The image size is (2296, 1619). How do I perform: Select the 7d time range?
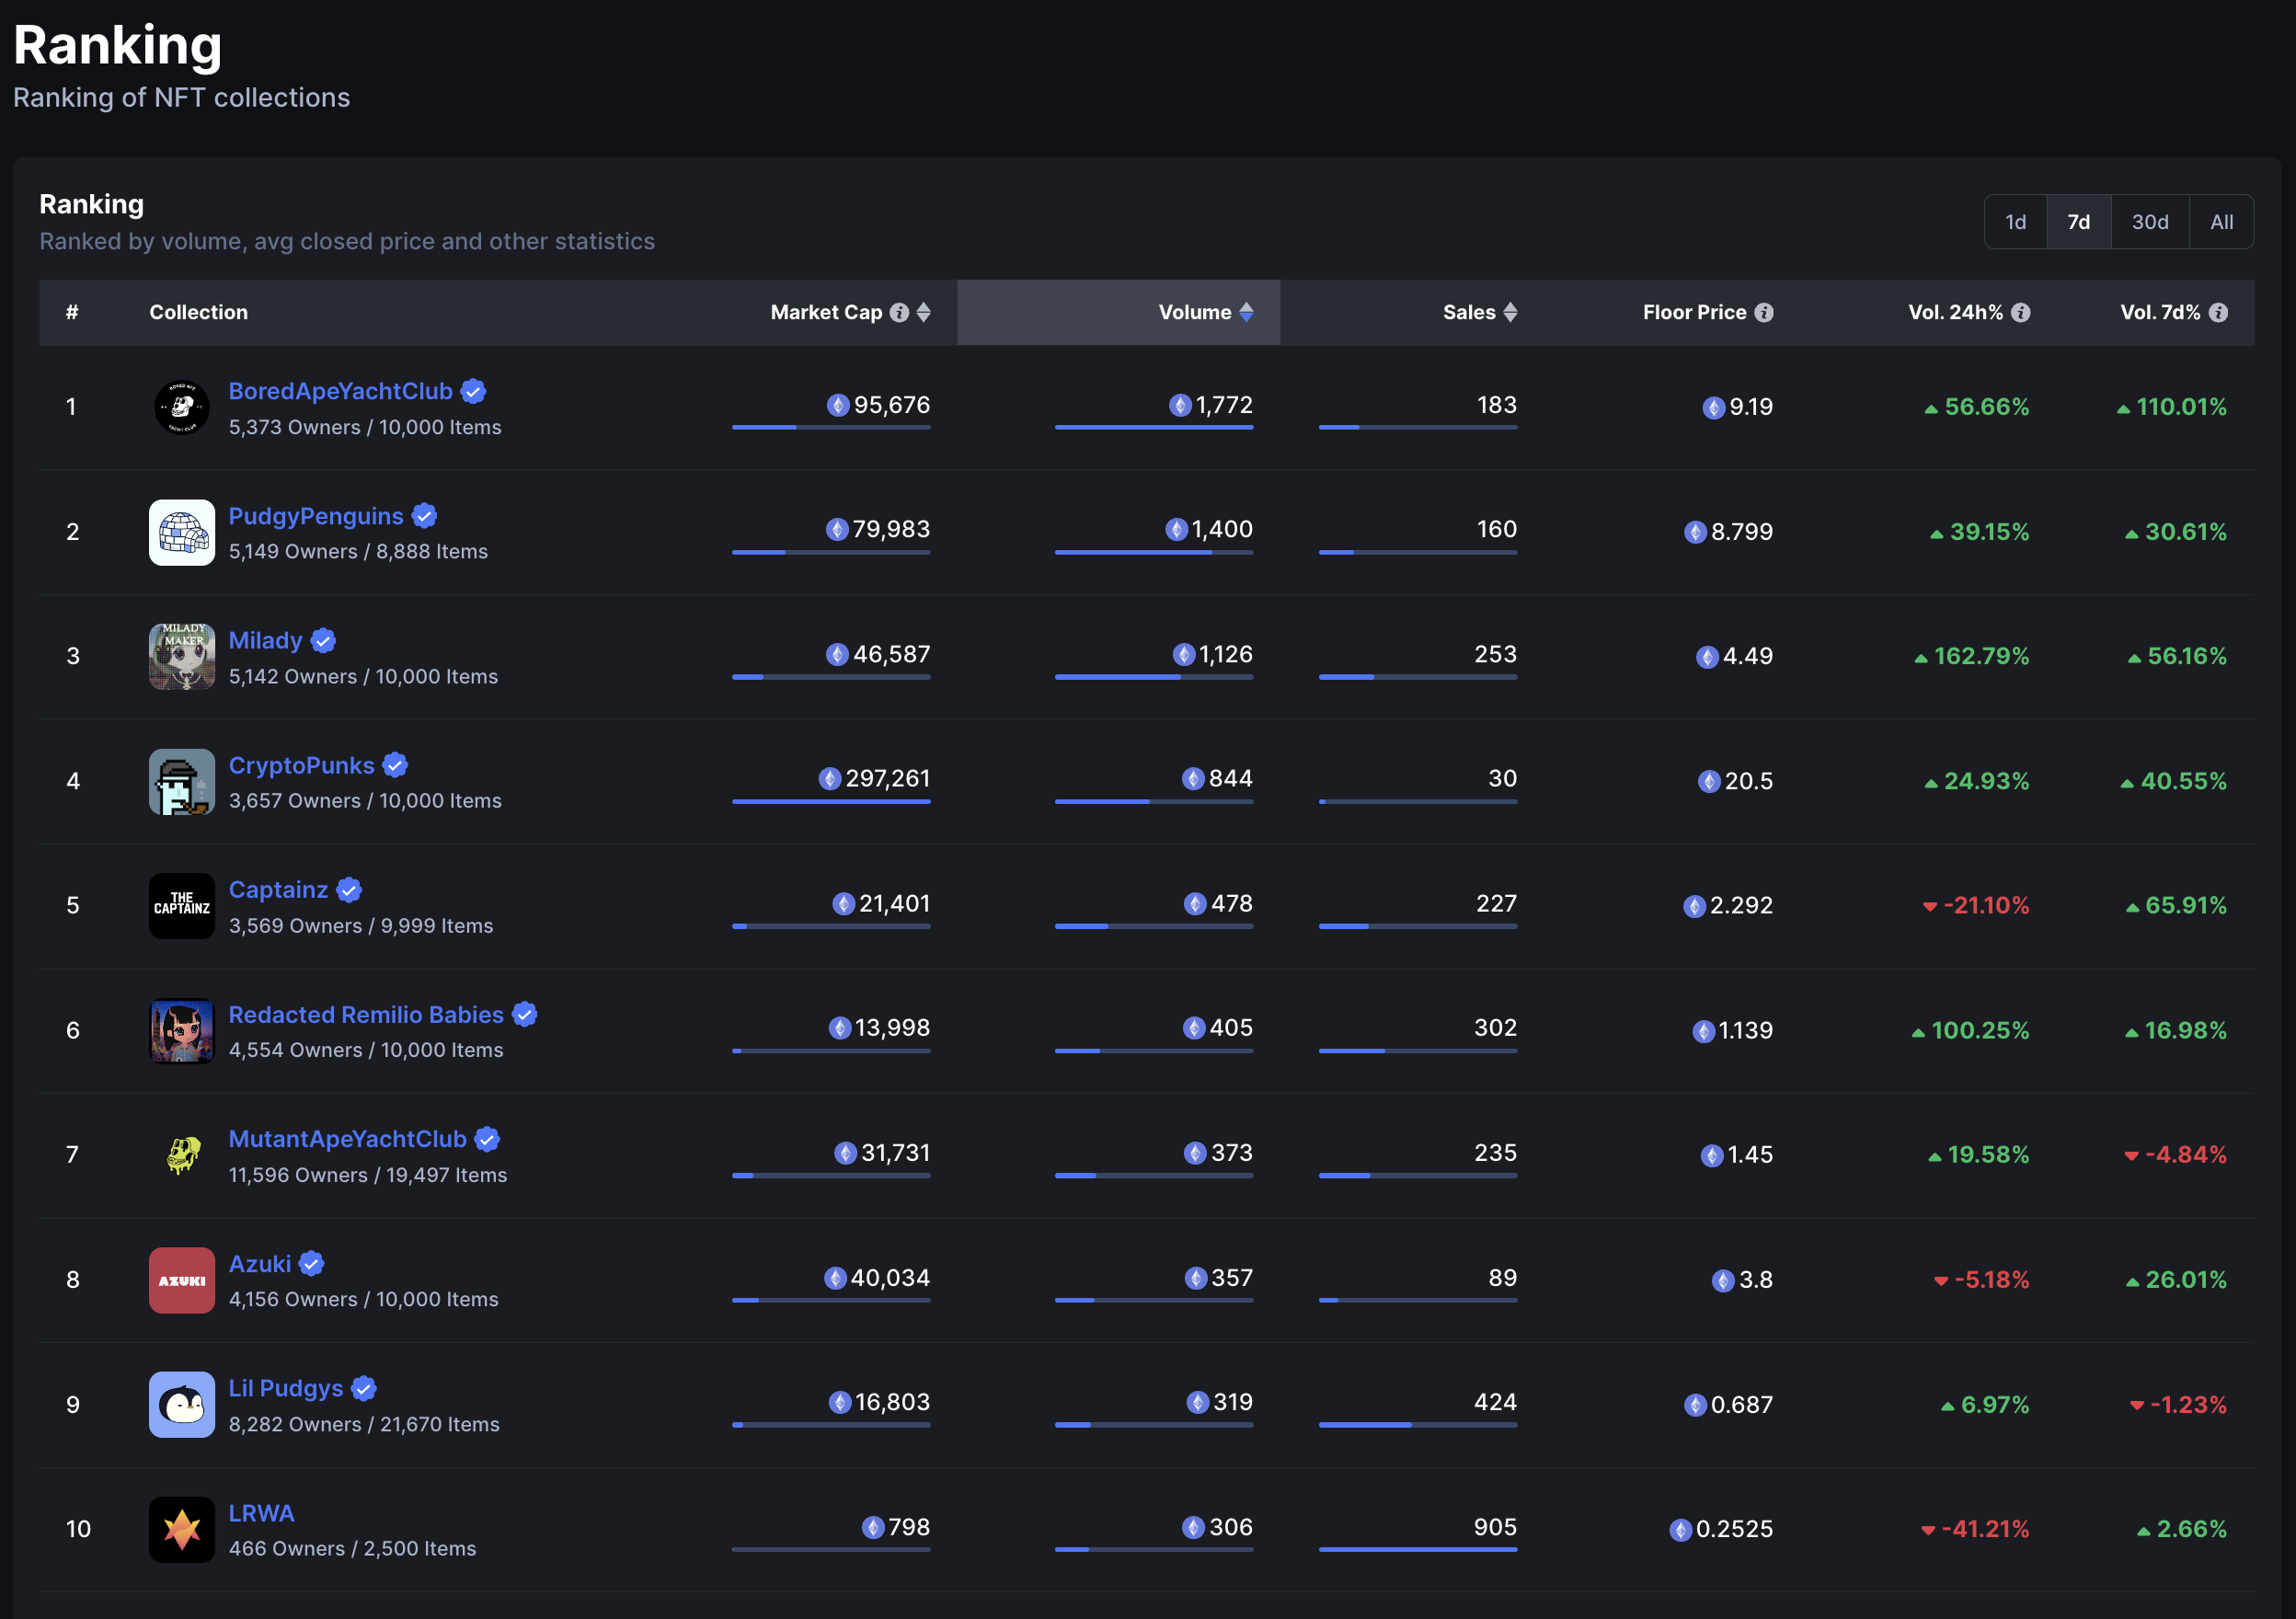click(x=2079, y=222)
